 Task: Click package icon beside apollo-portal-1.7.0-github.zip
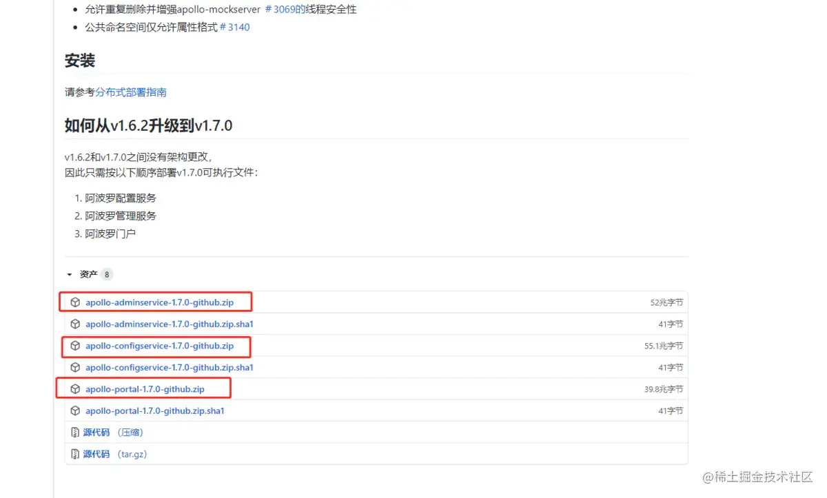(76, 389)
